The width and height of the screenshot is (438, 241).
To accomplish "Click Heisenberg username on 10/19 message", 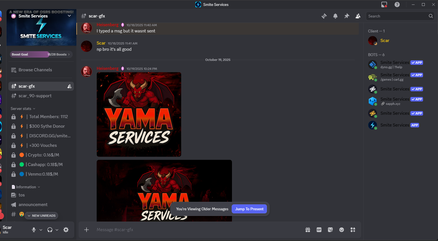I will pyautogui.click(x=108, y=68).
